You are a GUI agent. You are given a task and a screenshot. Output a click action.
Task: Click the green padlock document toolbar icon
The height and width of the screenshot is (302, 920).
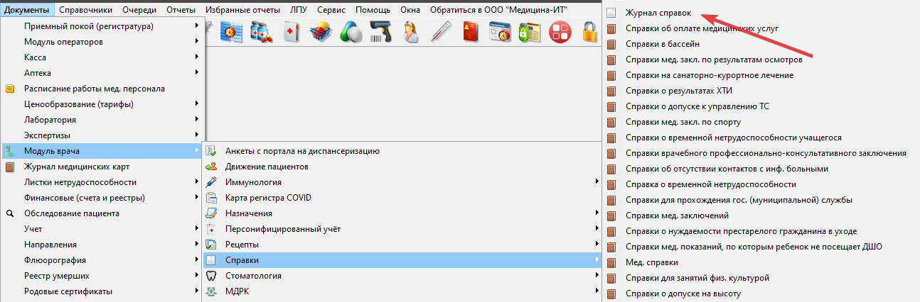(530, 33)
